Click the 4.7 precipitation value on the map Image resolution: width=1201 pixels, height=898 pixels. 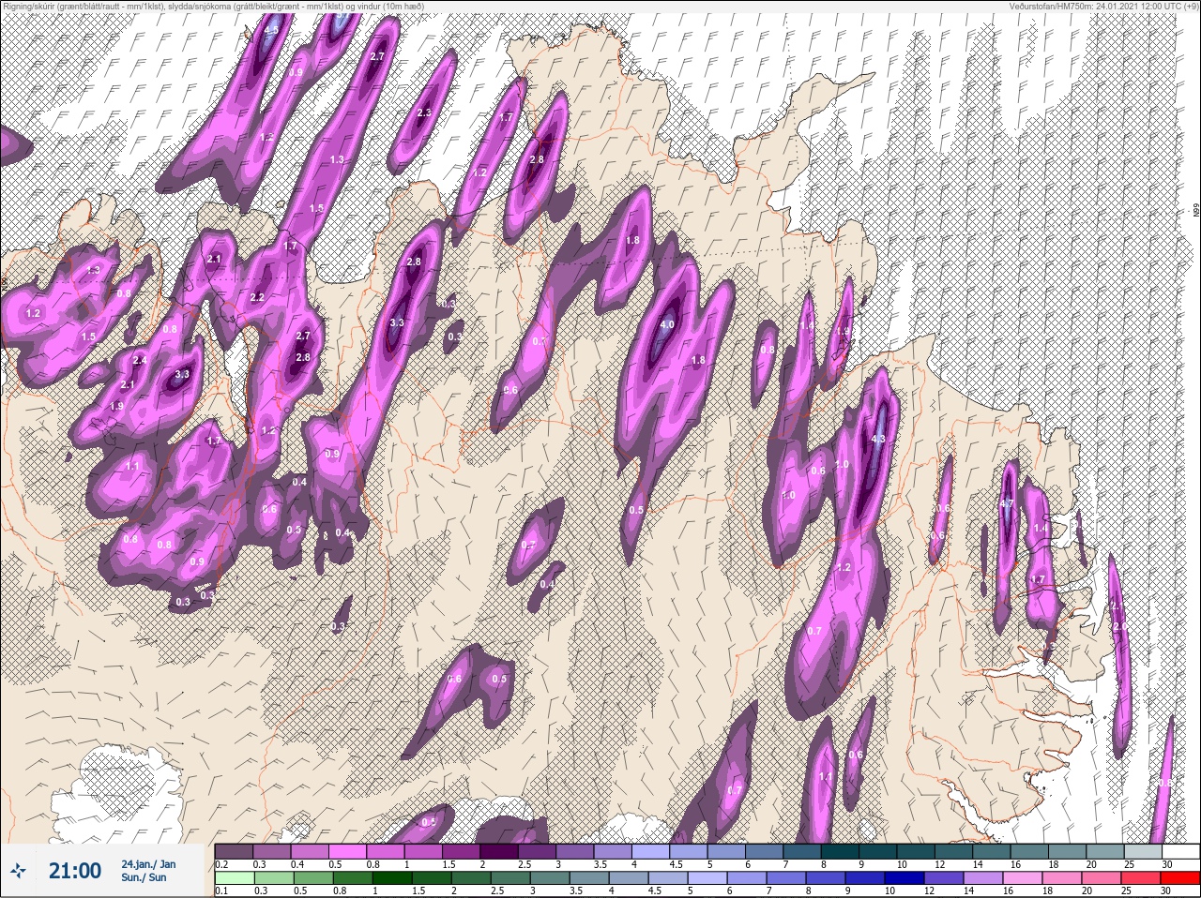[1007, 504]
